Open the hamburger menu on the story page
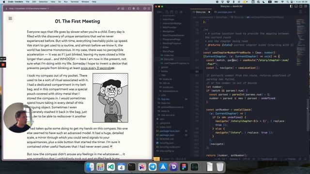 [x=10, y=18]
